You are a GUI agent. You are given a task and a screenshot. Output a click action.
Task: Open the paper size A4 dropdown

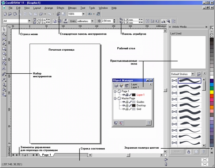coord(29,21)
